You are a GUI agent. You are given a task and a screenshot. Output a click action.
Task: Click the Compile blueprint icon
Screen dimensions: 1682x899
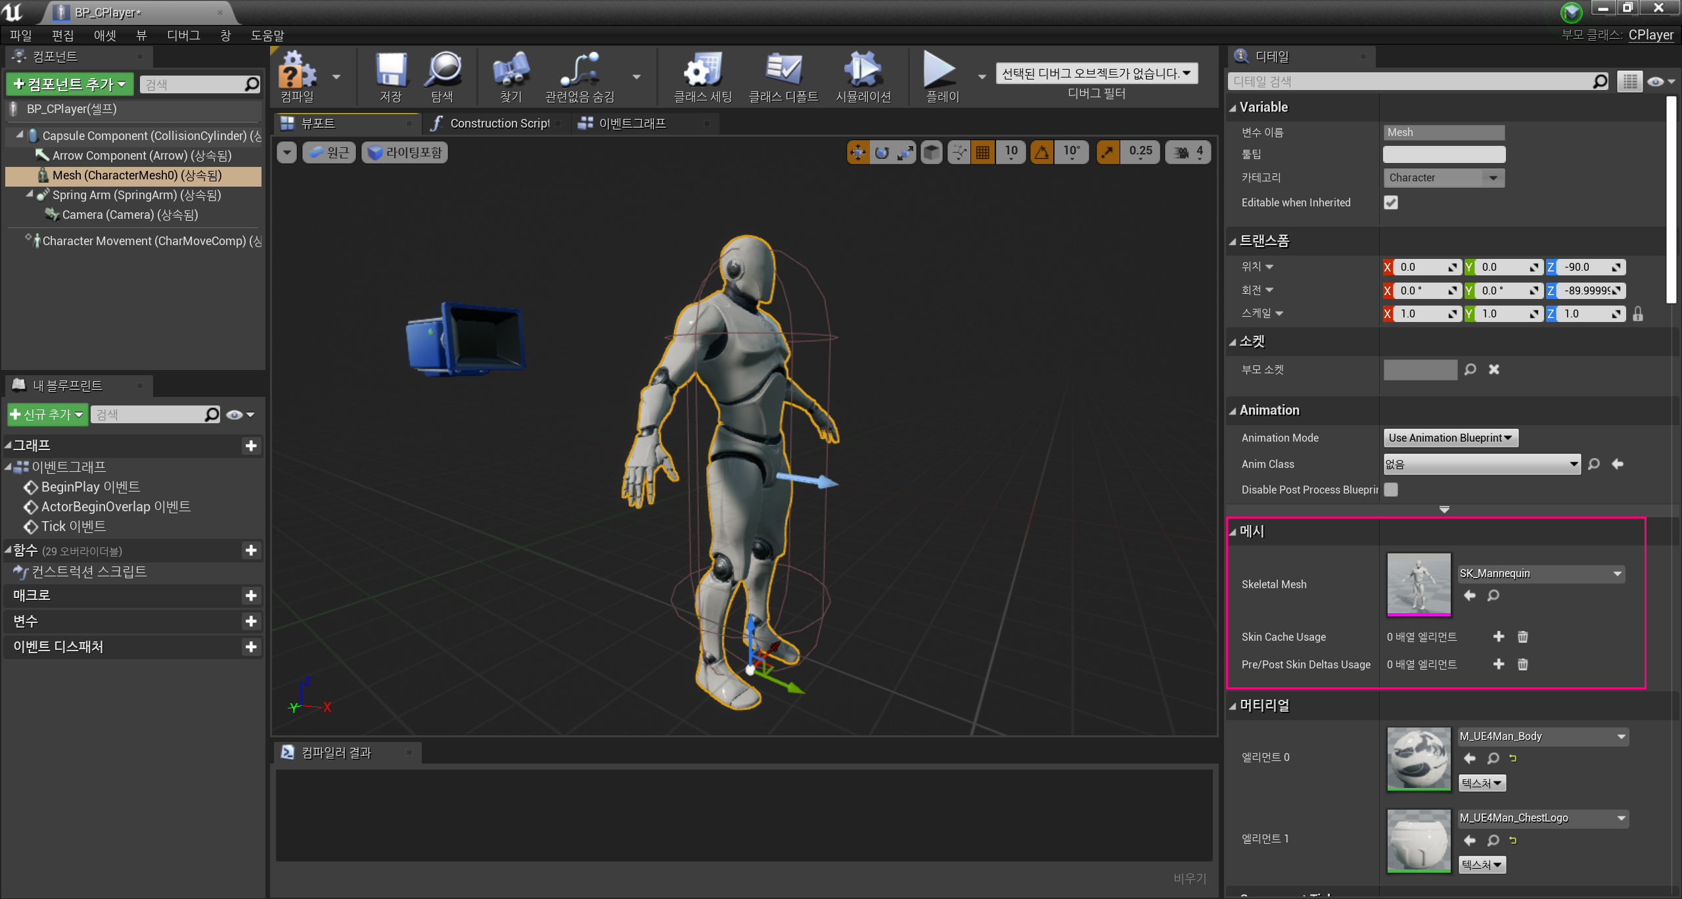[x=297, y=72]
